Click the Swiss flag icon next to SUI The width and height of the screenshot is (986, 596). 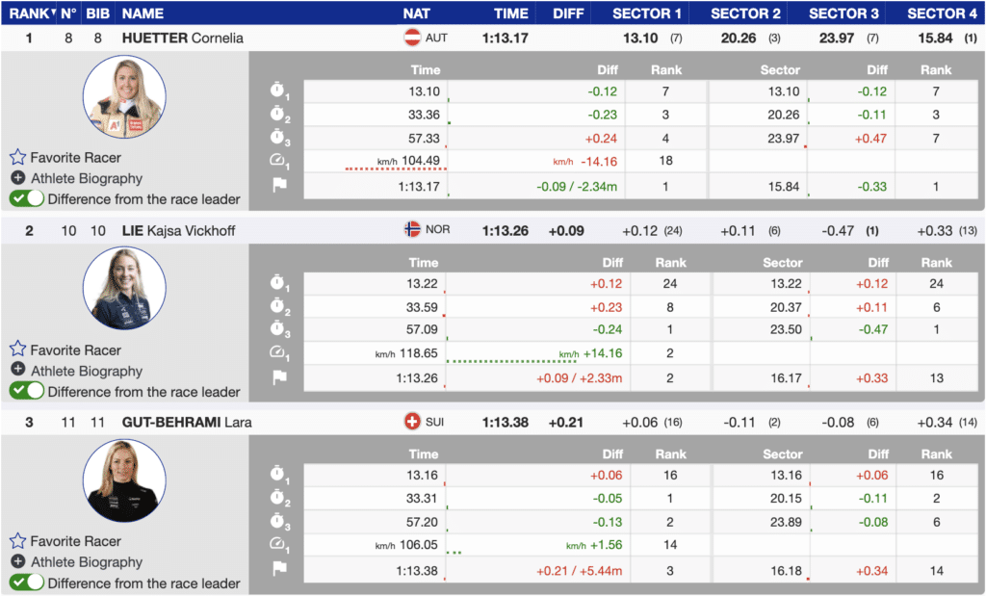(x=412, y=422)
